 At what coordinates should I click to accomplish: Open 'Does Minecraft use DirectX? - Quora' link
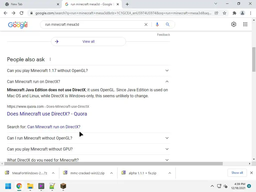point(47,114)
